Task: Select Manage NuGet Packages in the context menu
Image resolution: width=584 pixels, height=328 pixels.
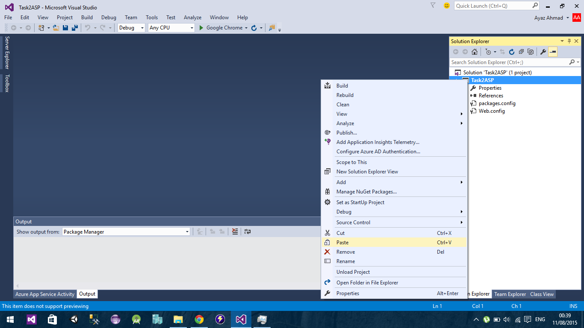Action: pos(366,192)
